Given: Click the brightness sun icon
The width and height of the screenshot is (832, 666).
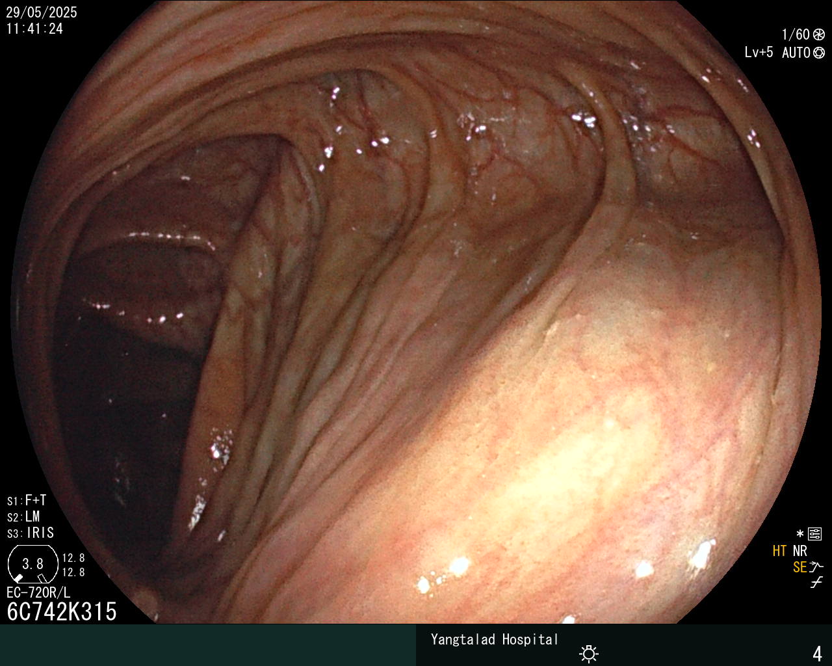Looking at the screenshot, I should pyautogui.click(x=589, y=653).
